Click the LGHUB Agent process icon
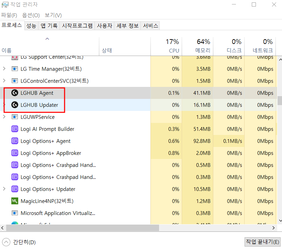The width and height of the screenshot is (282, 250). tap(14, 93)
